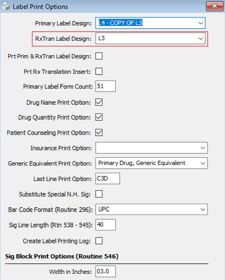
Task: Click the Sig Line Length field
Action: click(x=106, y=225)
